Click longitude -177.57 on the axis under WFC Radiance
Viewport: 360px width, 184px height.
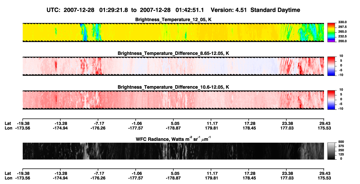136,178
